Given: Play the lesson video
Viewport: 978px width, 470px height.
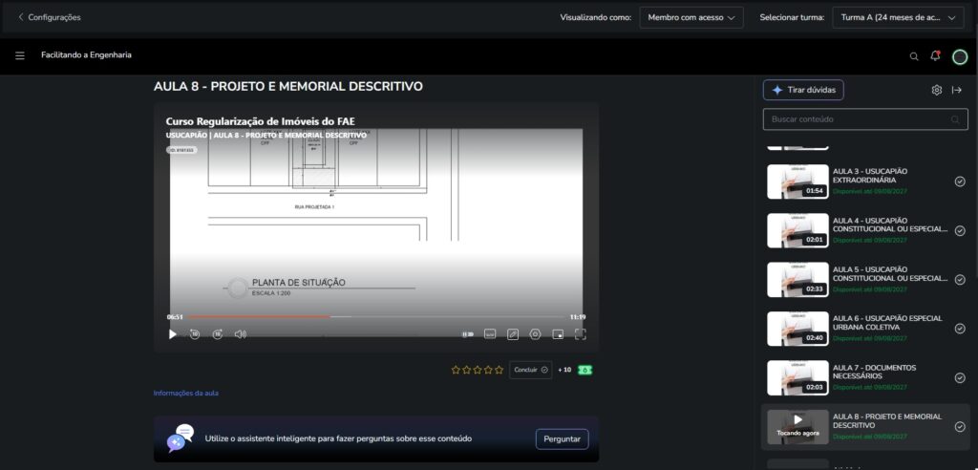Looking at the screenshot, I should pyautogui.click(x=173, y=334).
